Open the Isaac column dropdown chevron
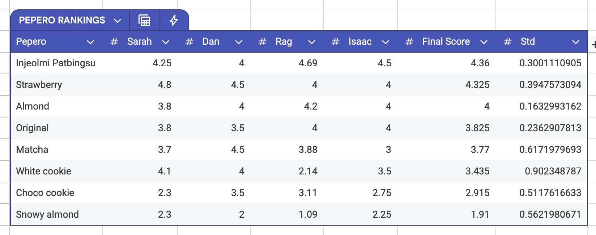This screenshot has width=596, height=235. 386,42
